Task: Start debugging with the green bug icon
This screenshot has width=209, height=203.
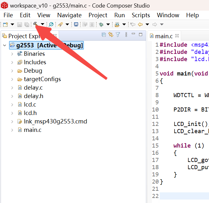Action: tap(101, 24)
